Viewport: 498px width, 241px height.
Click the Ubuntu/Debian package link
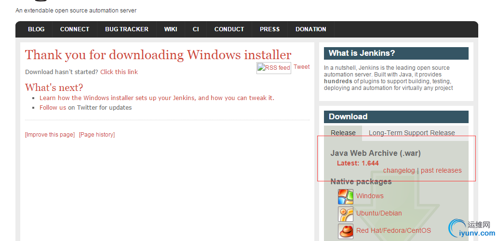click(x=379, y=214)
